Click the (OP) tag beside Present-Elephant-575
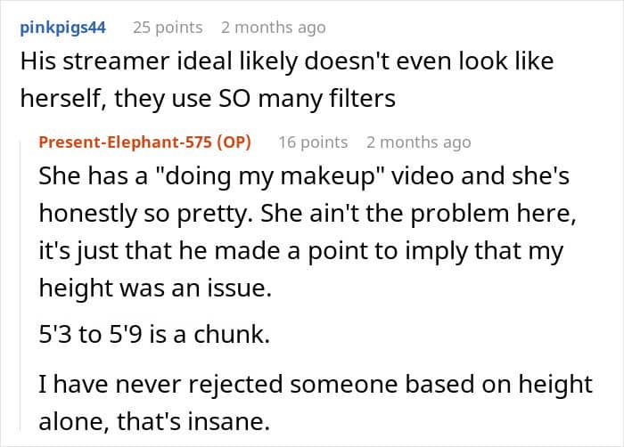624x447 pixels. point(234,142)
